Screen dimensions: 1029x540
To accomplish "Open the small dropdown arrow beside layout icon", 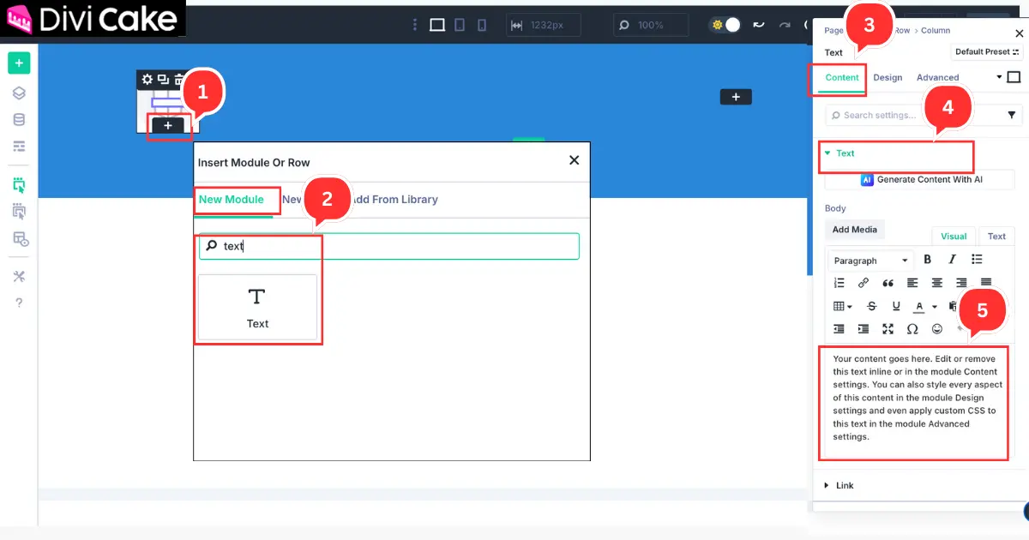I will (x=999, y=77).
